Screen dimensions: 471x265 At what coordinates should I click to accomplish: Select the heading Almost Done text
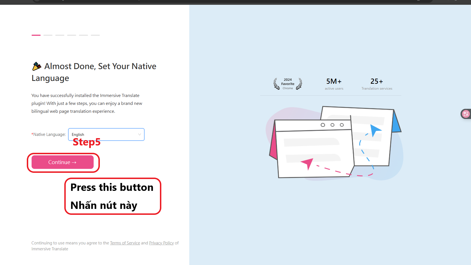tap(94, 72)
